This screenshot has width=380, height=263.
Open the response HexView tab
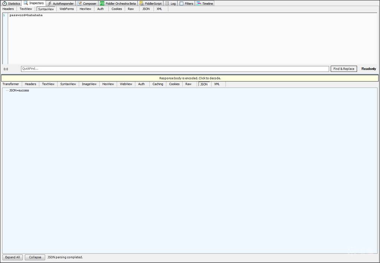coord(108,84)
